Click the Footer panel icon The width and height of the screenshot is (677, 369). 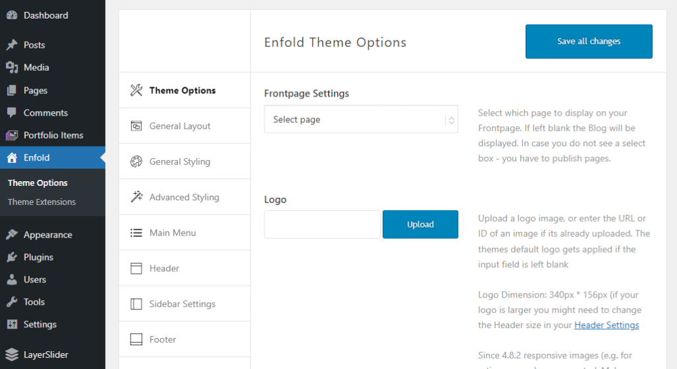pyautogui.click(x=136, y=339)
